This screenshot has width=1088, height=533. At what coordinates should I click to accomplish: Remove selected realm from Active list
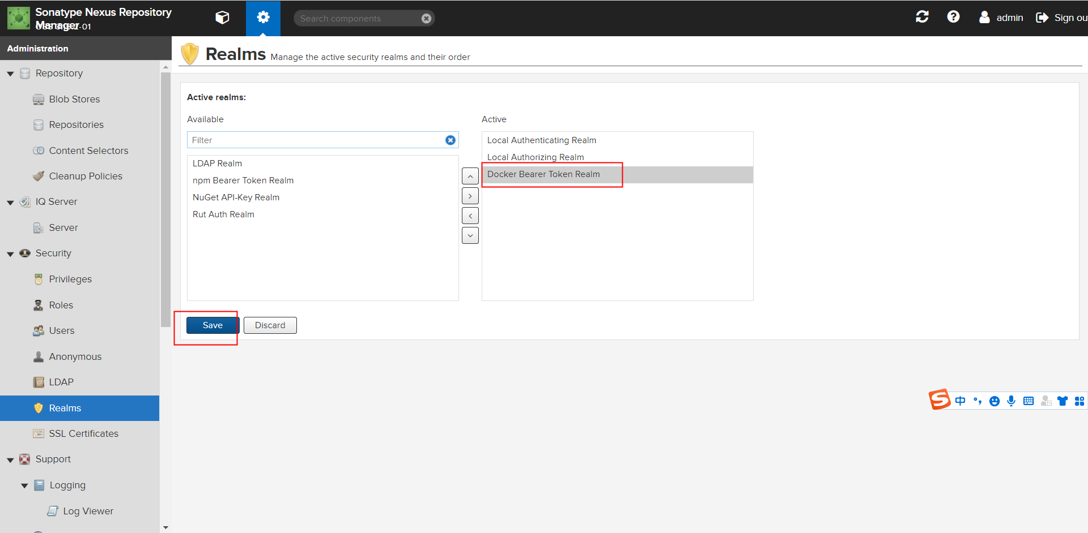[470, 216]
